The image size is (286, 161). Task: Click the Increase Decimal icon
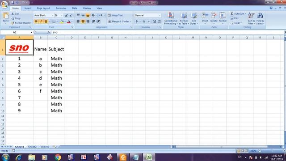[x=154, y=21]
